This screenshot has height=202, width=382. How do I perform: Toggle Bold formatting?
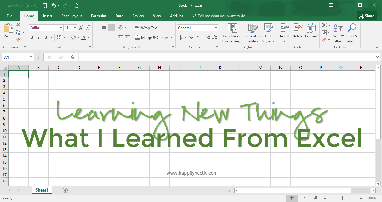(32, 37)
